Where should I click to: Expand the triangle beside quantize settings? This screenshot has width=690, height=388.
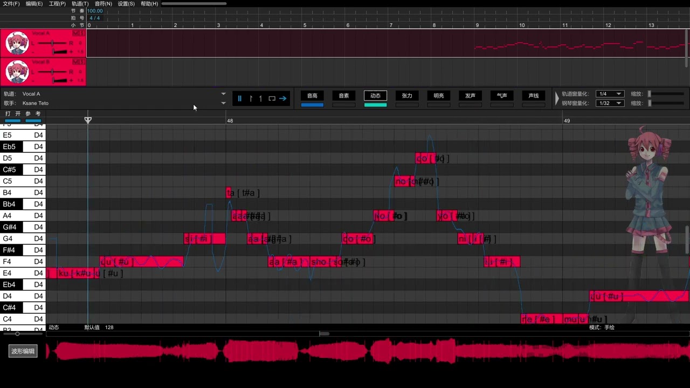tap(557, 98)
